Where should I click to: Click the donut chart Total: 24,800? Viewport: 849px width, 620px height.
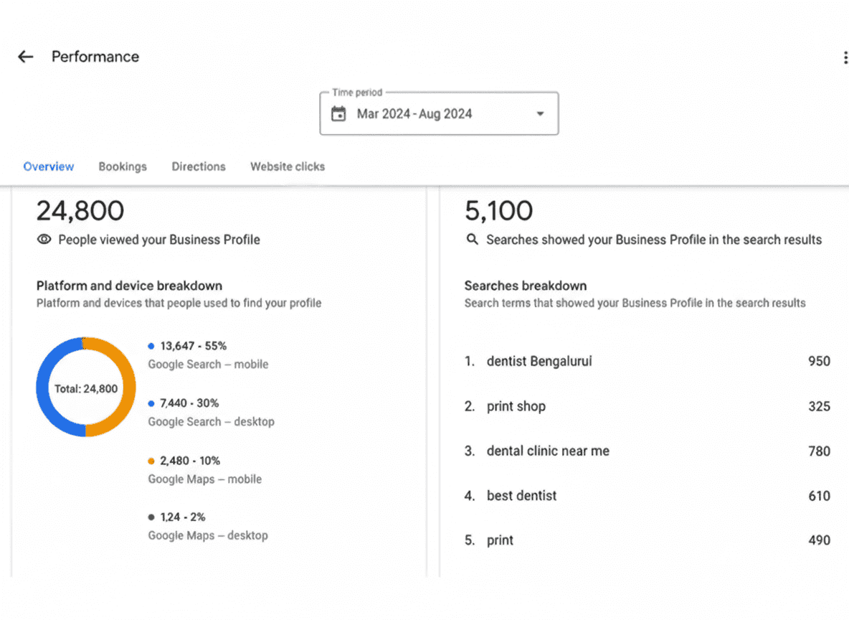point(85,387)
